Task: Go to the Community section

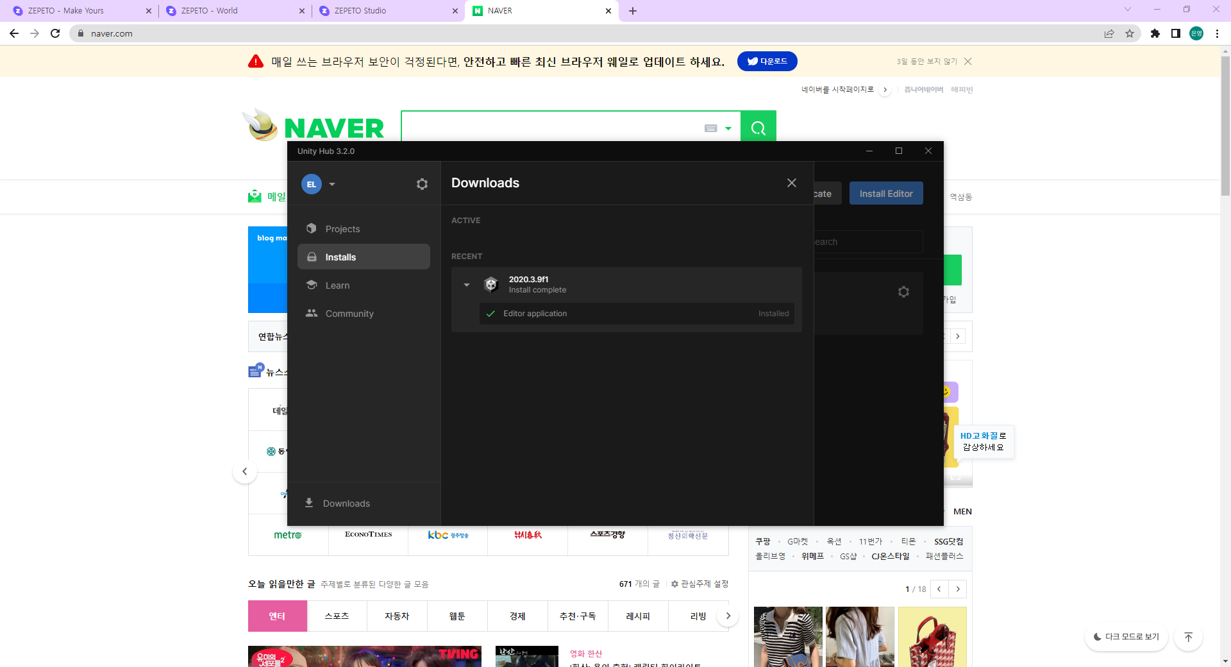Action: click(364, 314)
